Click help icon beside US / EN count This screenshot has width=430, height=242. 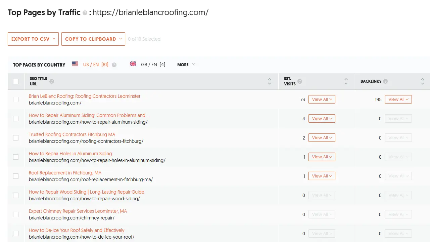coord(114,65)
